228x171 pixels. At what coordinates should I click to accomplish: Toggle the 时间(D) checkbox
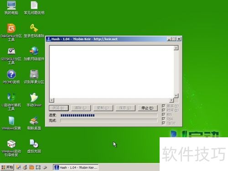click(x=164, y=110)
